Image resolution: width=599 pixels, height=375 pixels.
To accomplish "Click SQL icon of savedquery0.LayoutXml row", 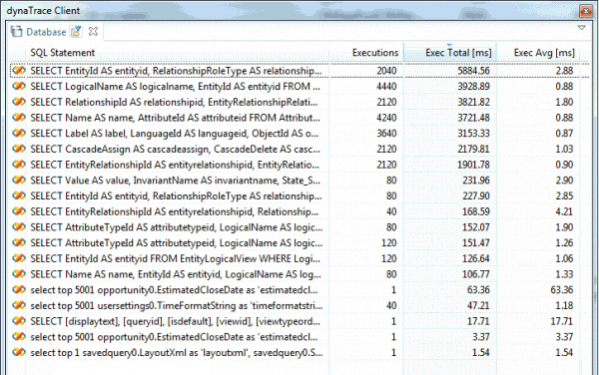I will (x=18, y=352).
